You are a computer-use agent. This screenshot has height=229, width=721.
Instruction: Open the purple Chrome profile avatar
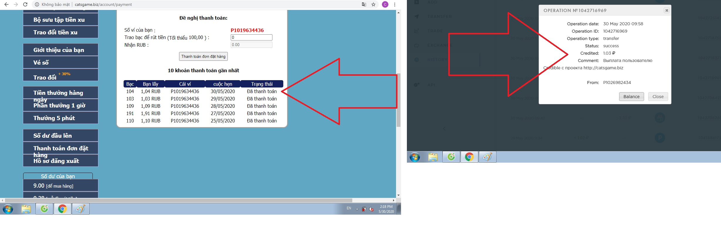385,4
